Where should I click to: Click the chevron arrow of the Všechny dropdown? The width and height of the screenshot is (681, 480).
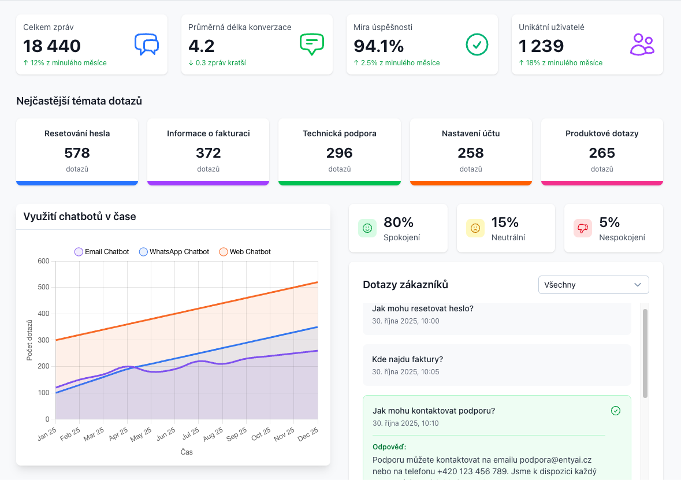pyautogui.click(x=638, y=285)
